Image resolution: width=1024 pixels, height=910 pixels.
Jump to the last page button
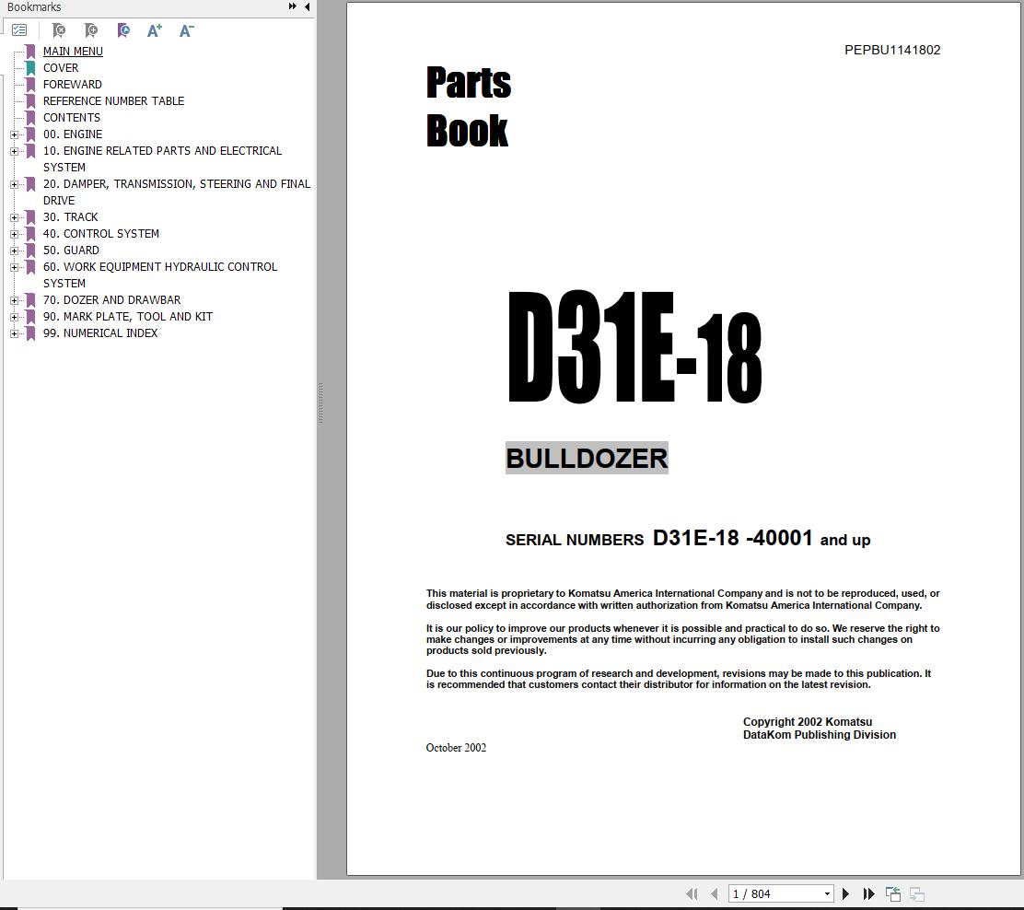click(868, 893)
